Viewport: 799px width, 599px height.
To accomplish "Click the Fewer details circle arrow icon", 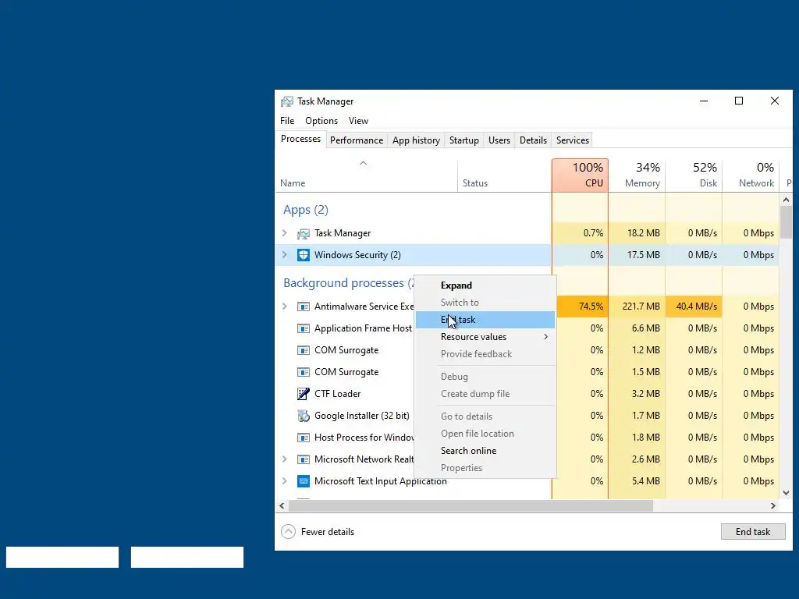I will (x=288, y=532).
